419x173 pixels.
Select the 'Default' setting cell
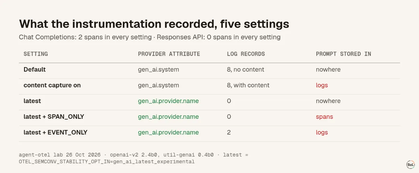pyautogui.click(x=35, y=70)
